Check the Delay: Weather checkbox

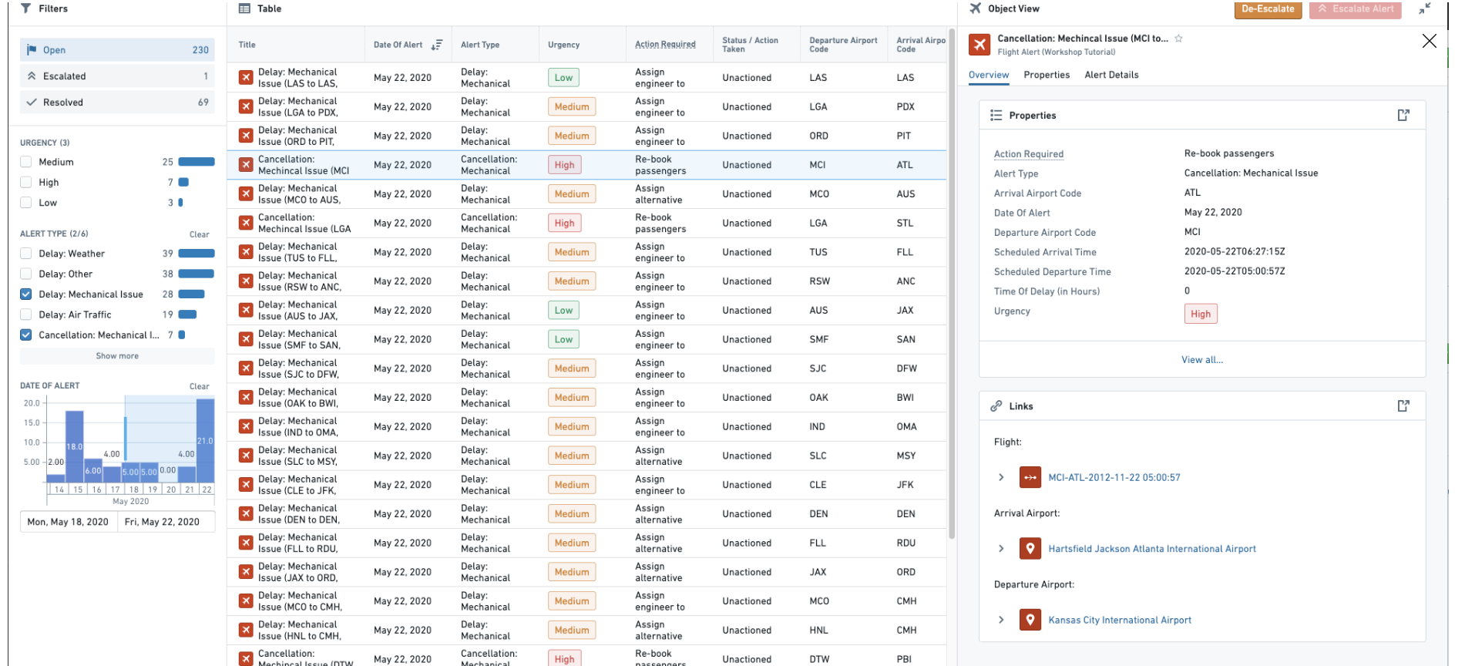(26, 254)
